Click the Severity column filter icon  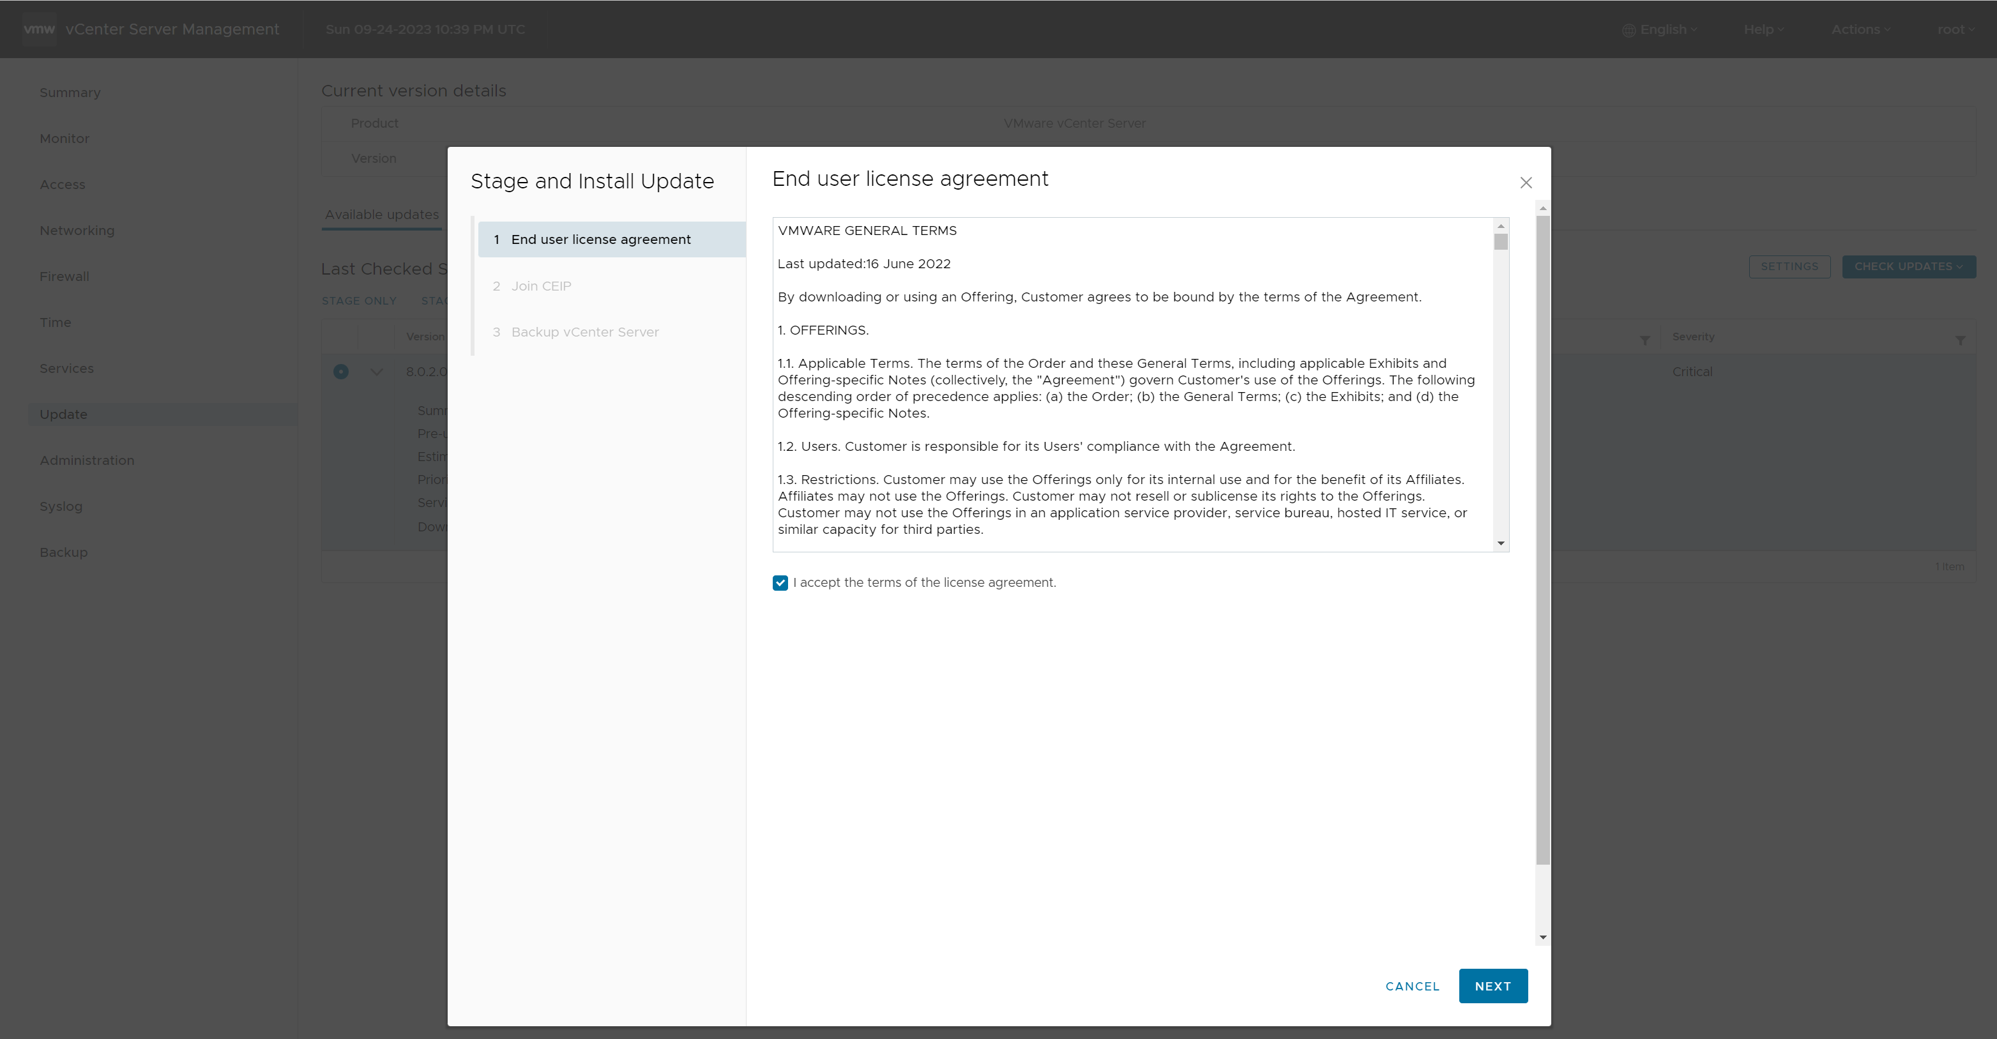pos(1960,340)
